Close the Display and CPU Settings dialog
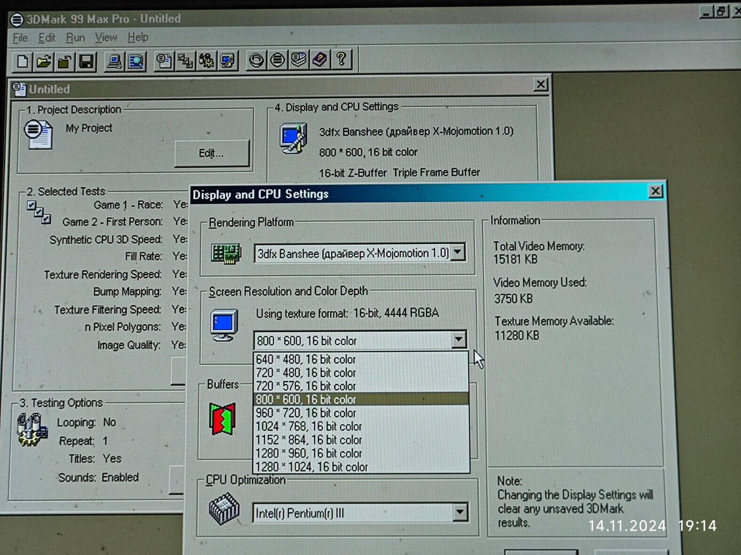 (x=655, y=191)
